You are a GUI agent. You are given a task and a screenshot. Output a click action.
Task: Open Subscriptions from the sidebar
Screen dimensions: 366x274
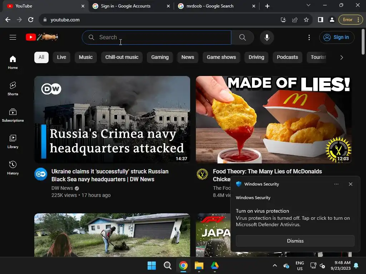pos(13,115)
